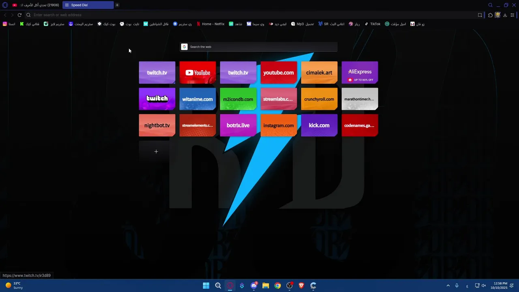Open the crunchyroll.com speed dial tile
This screenshot has width=519, height=292.
(x=319, y=99)
